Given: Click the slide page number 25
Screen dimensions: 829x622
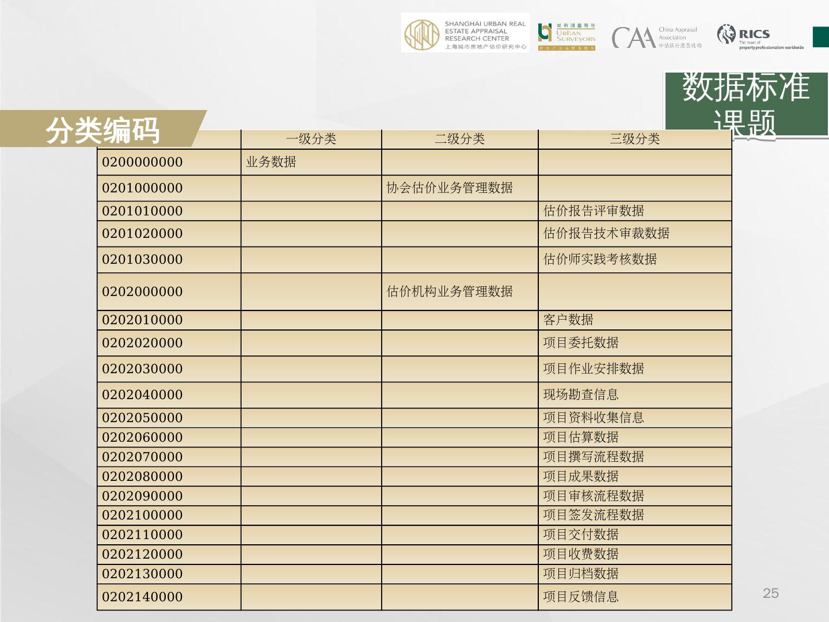Looking at the screenshot, I should (770, 593).
